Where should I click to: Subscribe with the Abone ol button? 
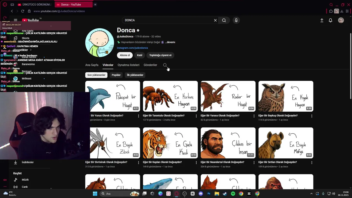tap(125, 55)
